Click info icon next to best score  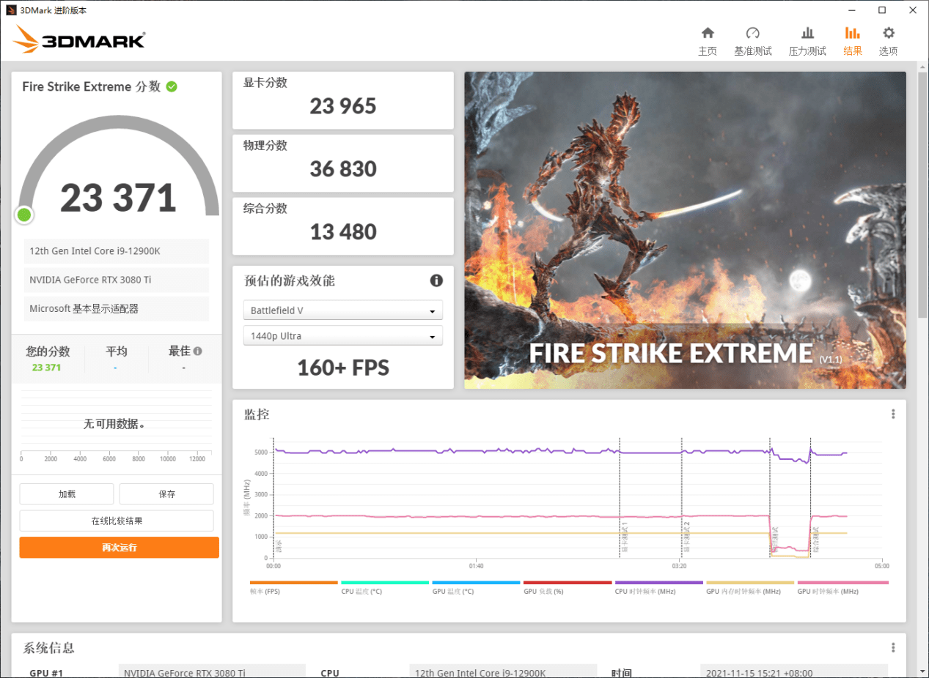(x=198, y=351)
